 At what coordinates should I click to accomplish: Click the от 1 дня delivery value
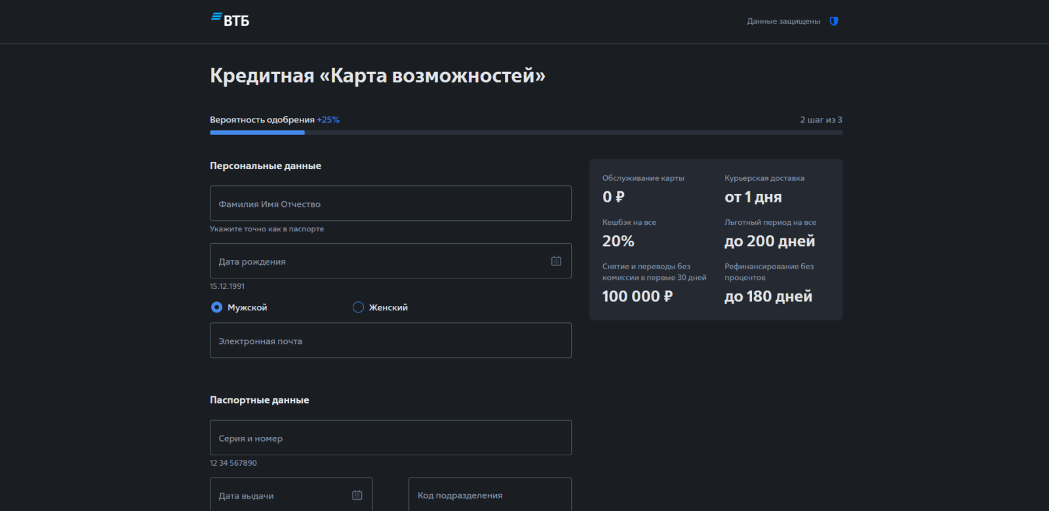[x=753, y=197]
